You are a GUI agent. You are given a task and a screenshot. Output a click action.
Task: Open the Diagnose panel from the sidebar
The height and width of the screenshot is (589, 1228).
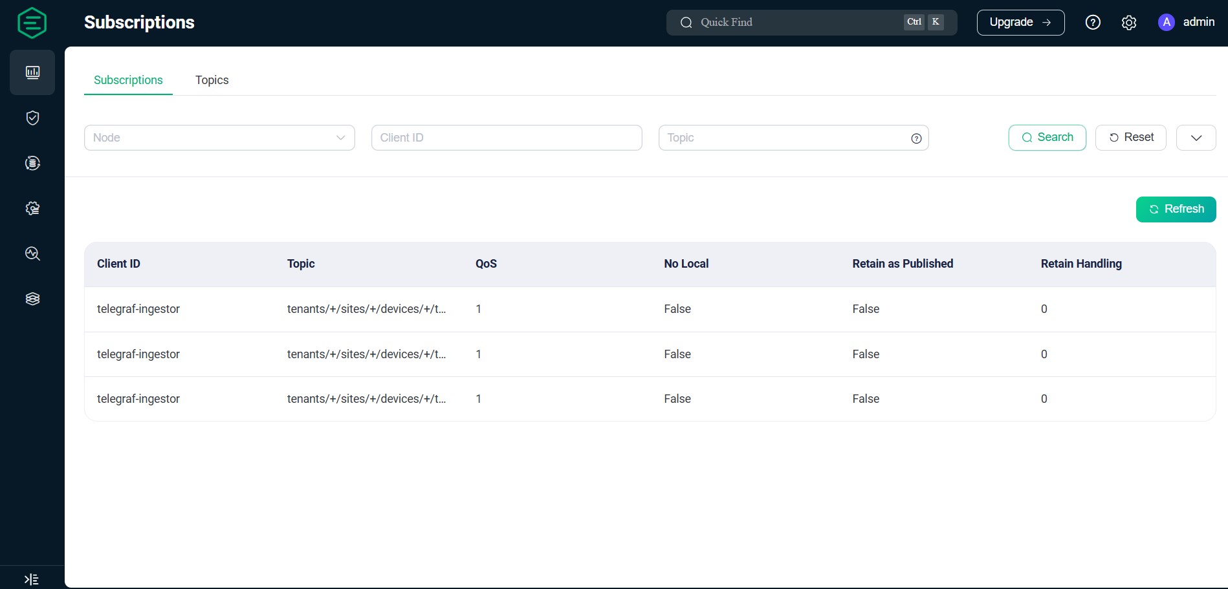(32, 253)
